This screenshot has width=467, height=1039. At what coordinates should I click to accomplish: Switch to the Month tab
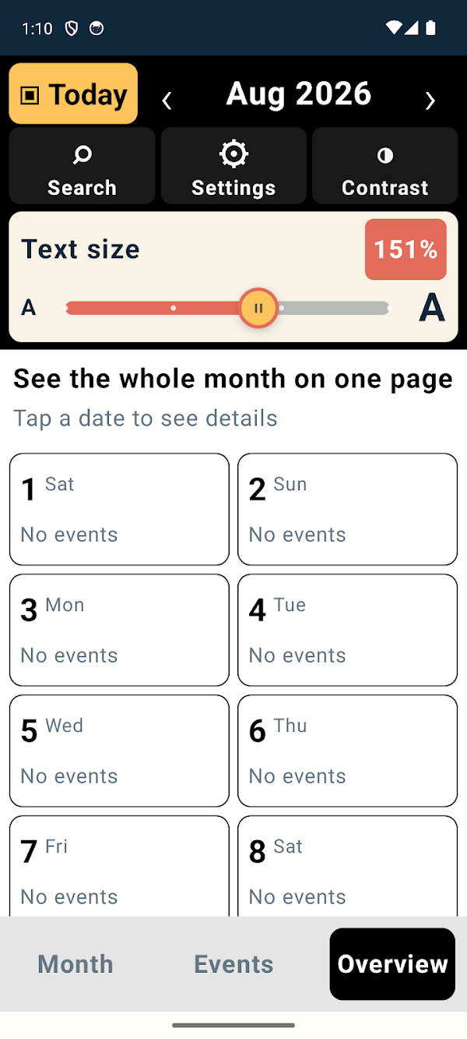[75, 964]
